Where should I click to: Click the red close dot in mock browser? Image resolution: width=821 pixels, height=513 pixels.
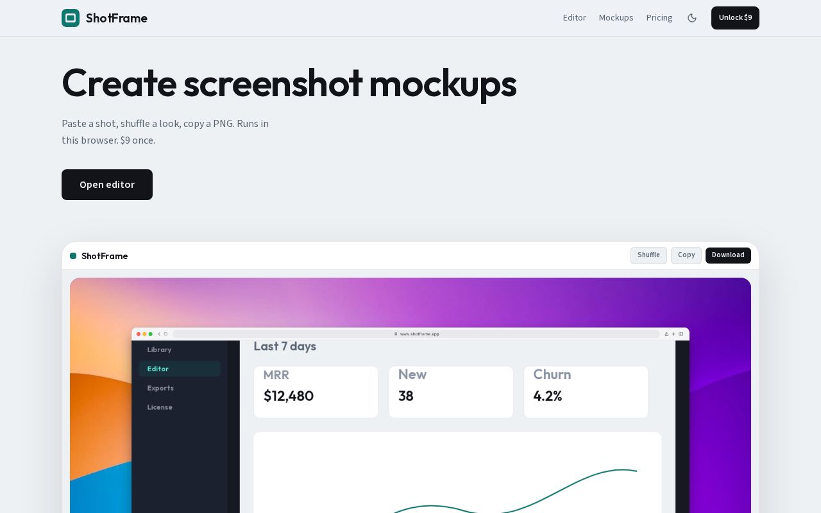139,334
